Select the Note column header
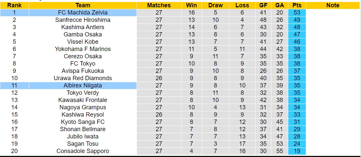The width and height of the screenshot is (361, 157). click(x=333, y=5)
